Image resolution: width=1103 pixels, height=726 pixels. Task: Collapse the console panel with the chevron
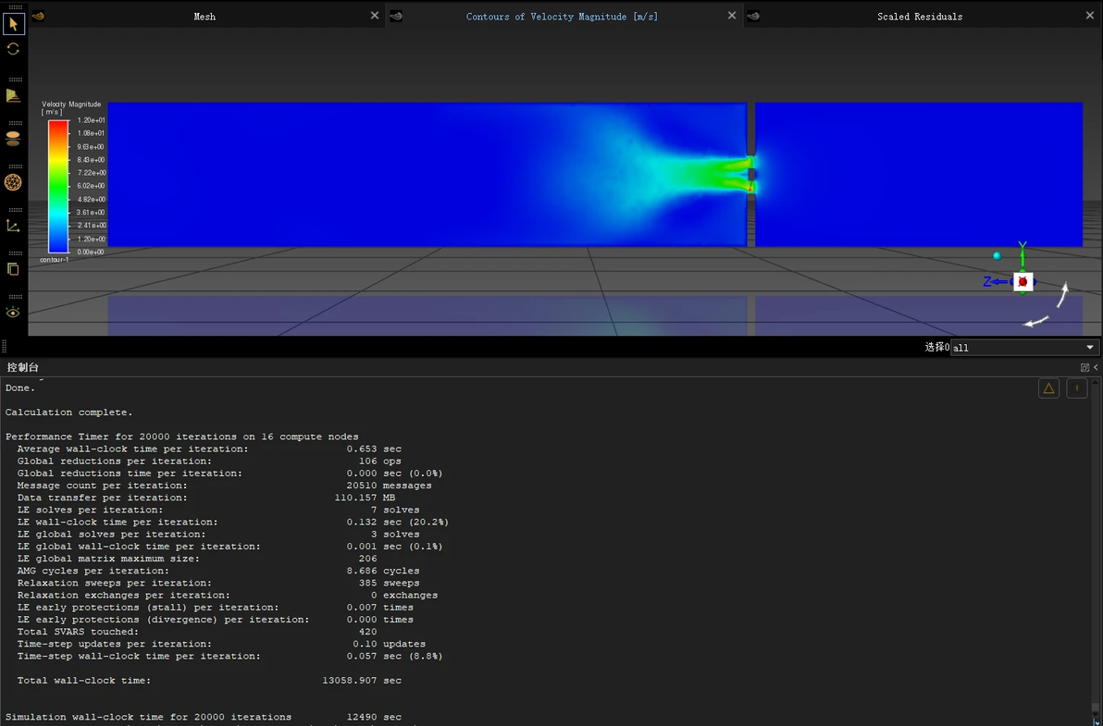click(1096, 367)
